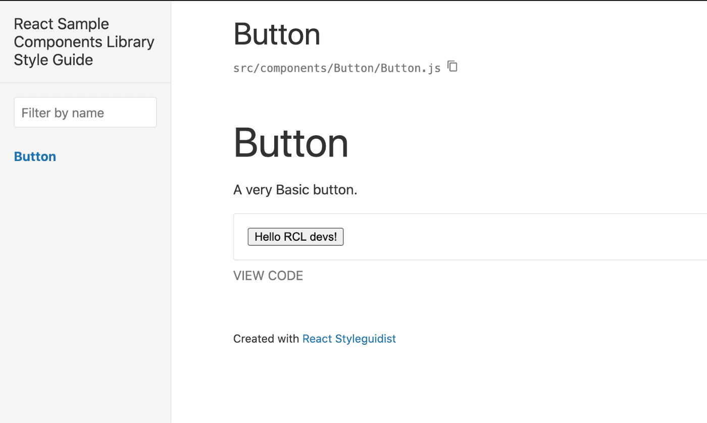The image size is (707, 423).
Task: Open the Button link in the sidebar
Action: 35,156
